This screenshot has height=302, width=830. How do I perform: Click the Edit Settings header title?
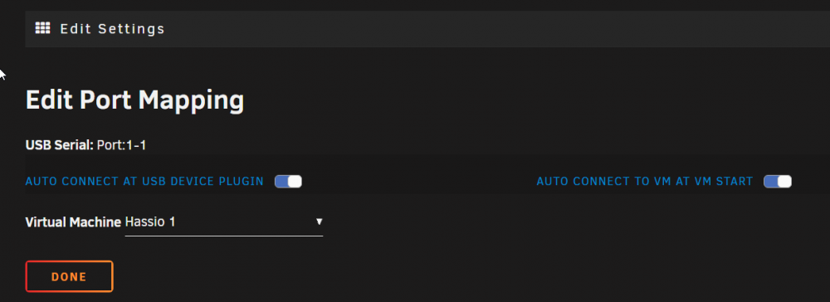112,28
